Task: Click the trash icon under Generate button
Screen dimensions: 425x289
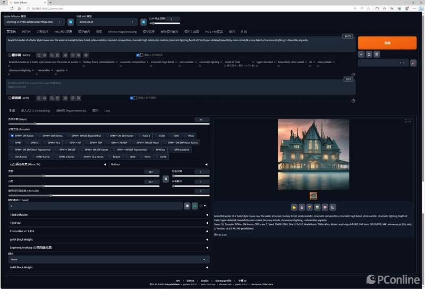Action: (x=376, y=54)
